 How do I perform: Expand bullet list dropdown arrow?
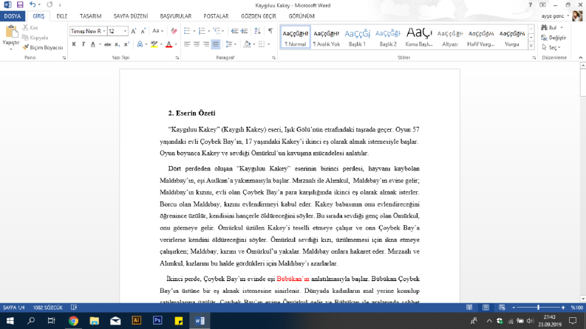click(194, 31)
